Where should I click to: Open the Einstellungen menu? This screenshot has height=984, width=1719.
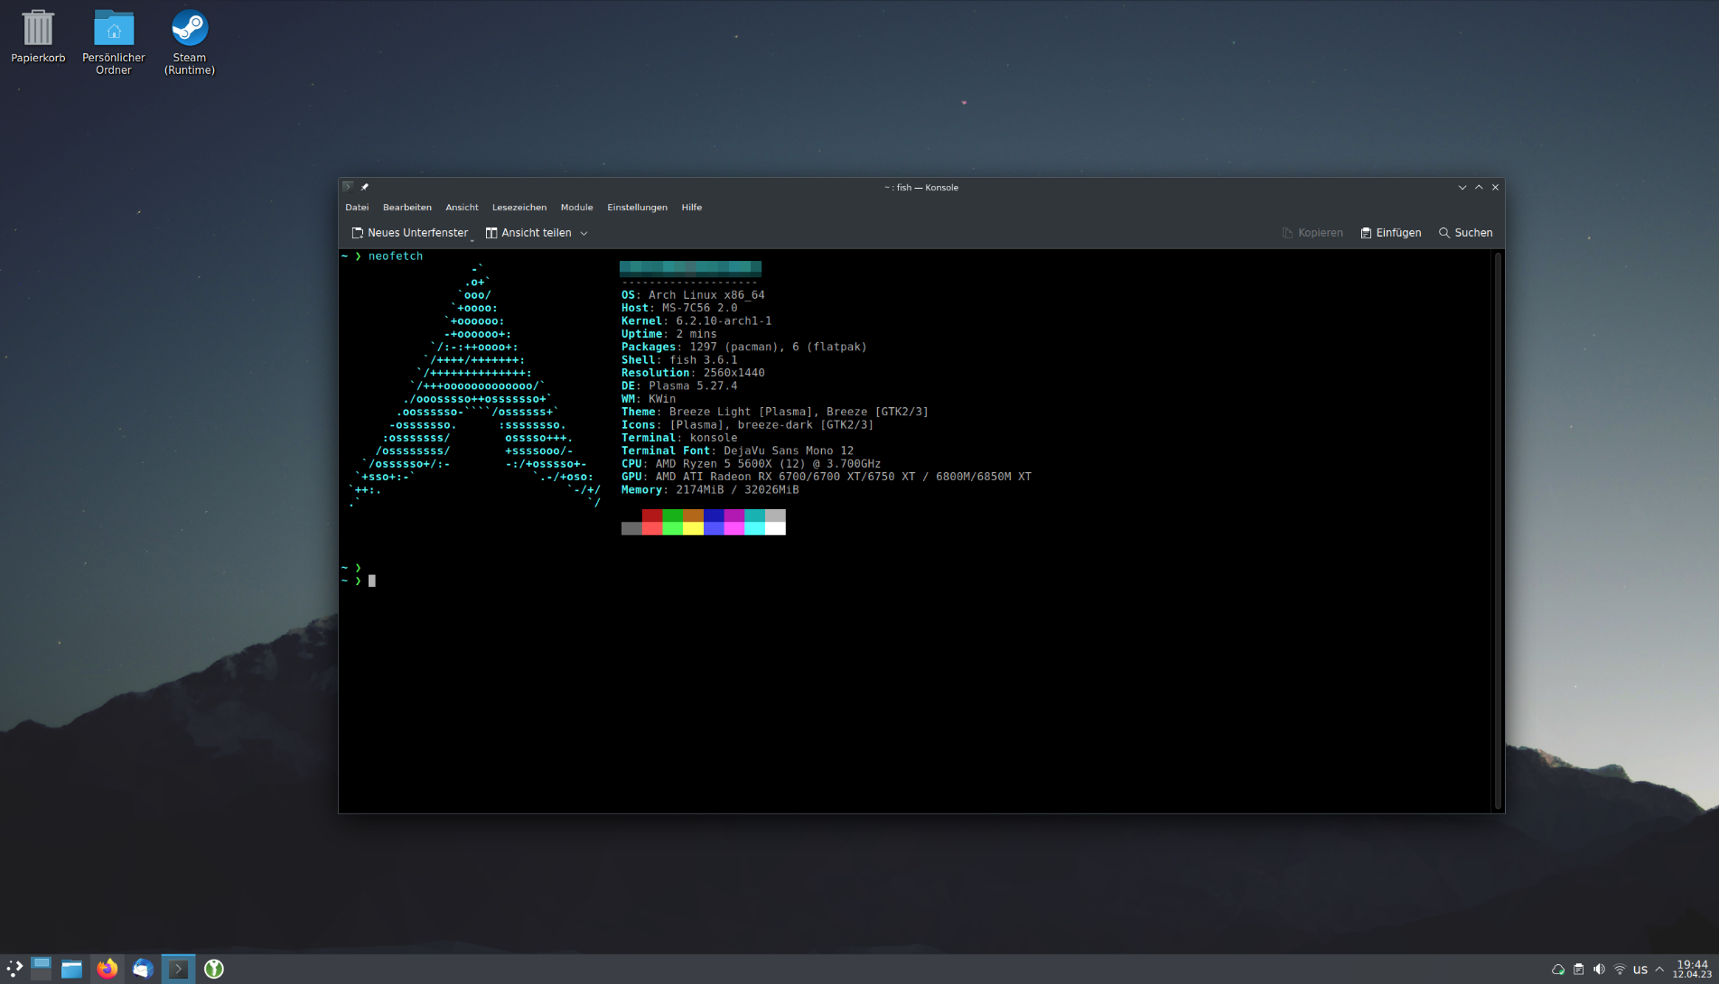tap(637, 208)
